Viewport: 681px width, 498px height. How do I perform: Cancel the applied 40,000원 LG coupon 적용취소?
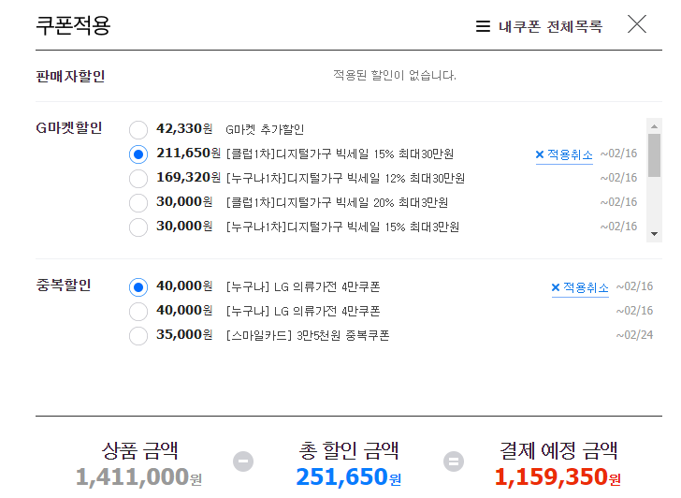[x=580, y=287]
